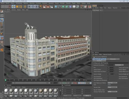Open Color Objetos por Defecto dropdown
The height and width of the screenshot is (99, 129).
click(x=112, y=83)
